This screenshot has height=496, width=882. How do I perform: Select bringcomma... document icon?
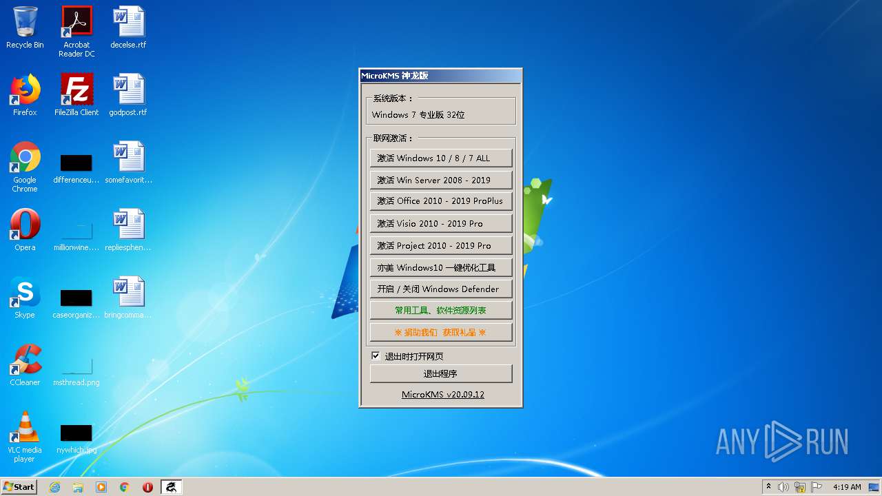(128, 298)
